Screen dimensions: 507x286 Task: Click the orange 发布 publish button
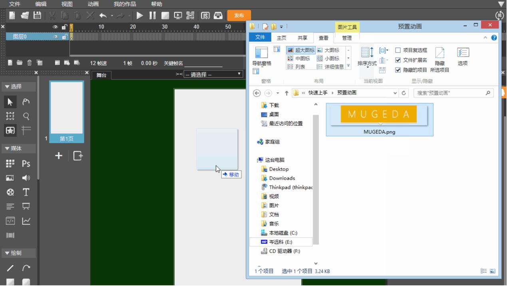coord(239,16)
